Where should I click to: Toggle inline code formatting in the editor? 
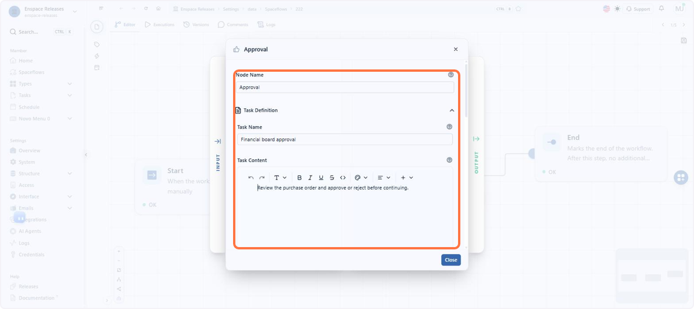(343, 178)
